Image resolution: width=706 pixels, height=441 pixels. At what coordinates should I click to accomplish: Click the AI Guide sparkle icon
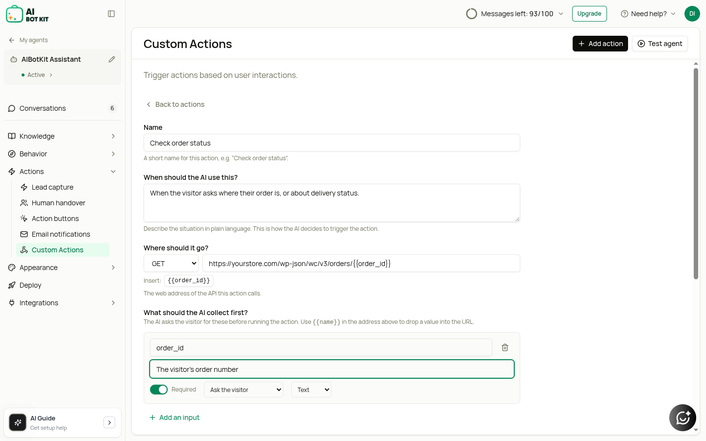[18, 422]
